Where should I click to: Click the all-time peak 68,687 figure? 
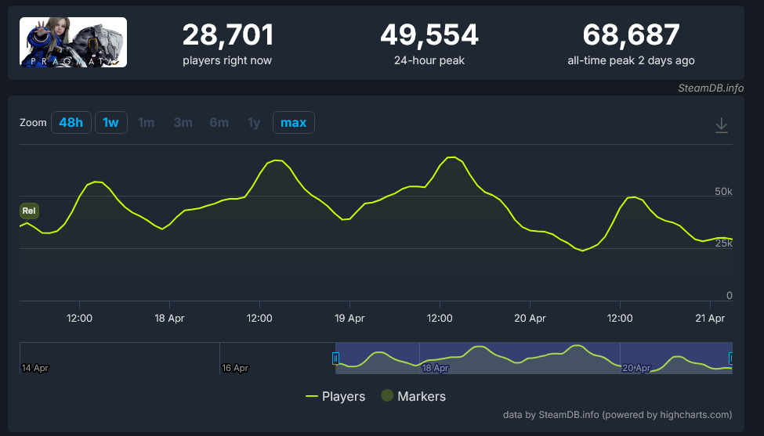(x=631, y=35)
